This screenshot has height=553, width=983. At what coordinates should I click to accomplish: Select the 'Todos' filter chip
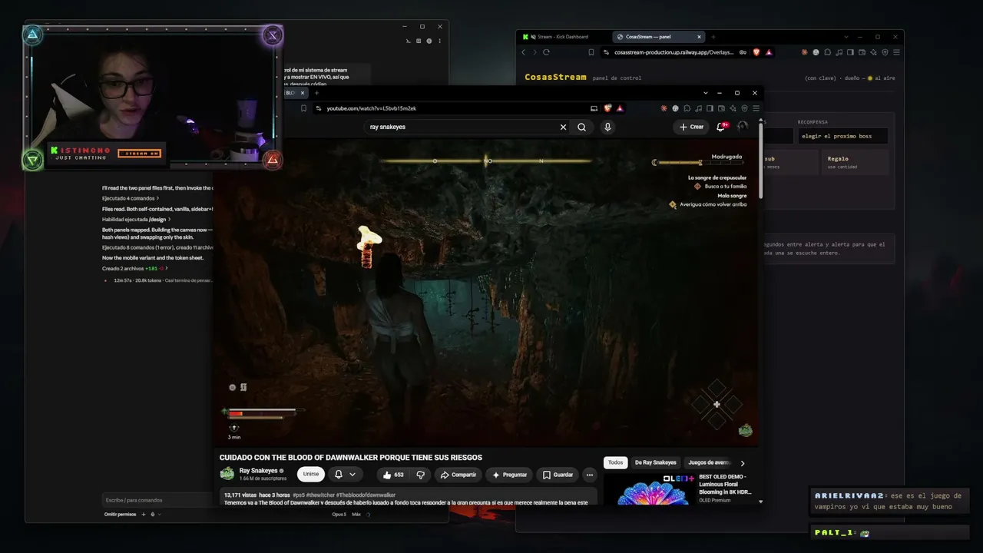pyautogui.click(x=615, y=463)
